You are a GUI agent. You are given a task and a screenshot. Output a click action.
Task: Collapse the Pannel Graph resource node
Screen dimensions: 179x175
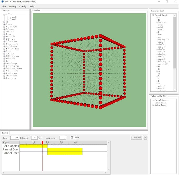pyautogui.click(x=153, y=15)
